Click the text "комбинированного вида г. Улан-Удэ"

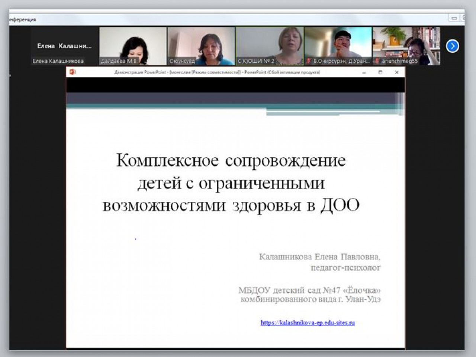[311, 299]
